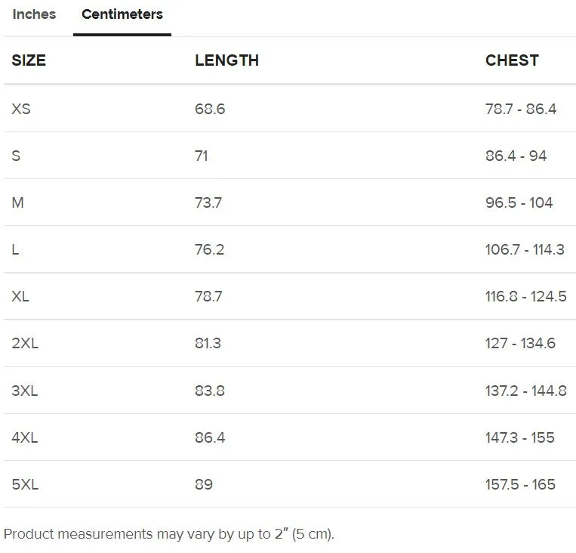Image resolution: width=576 pixels, height=553 pixels.
Task: Click the 2XL size label
Action: 25,344
